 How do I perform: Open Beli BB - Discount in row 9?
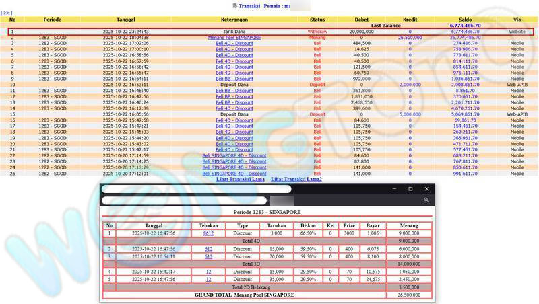[234, 79]
